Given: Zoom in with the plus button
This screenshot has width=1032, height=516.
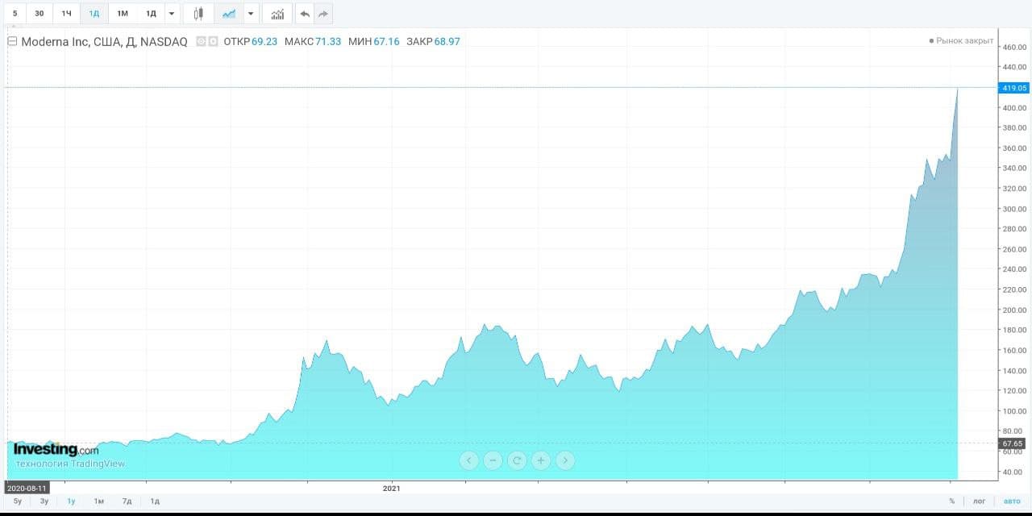Looking at the screenshot, I should pyautogui.click(x=541, y=460).
